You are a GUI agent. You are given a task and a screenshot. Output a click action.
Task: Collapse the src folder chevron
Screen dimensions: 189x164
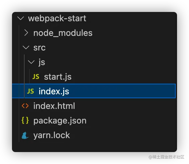[26, 47]
